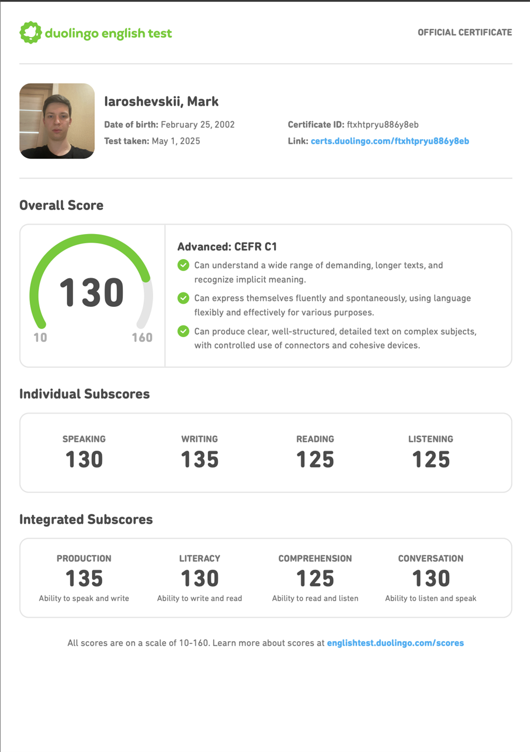This screenshot has height=752, width=530.
Task: Click the "Certificate ID:" field label
Action: (316, 125)
